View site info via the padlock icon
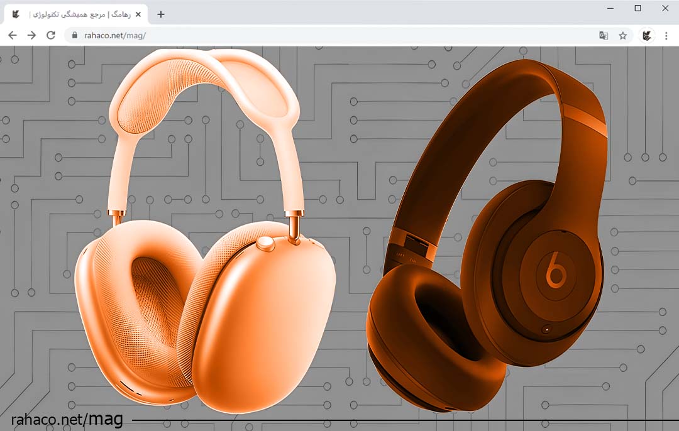This screenshot has width=679, height=431. (x=75, y=36)
